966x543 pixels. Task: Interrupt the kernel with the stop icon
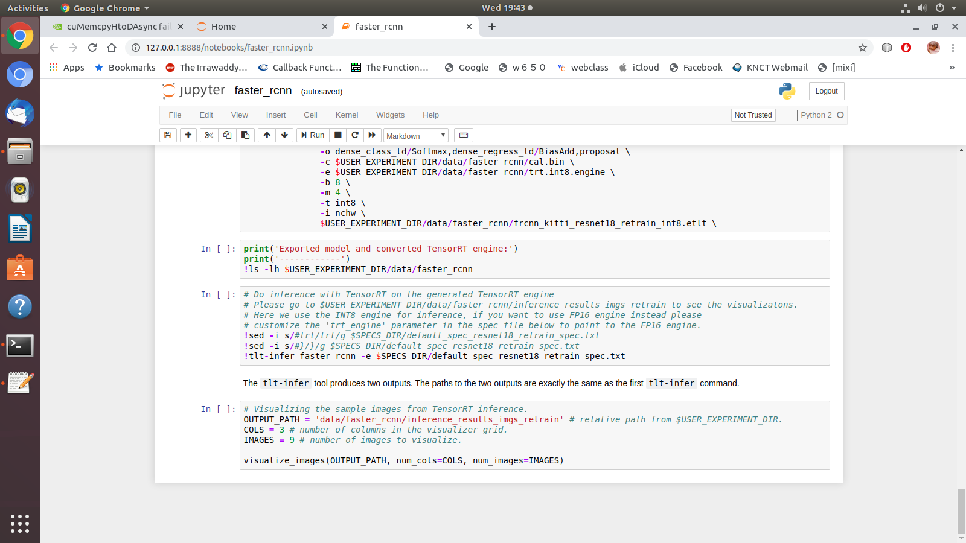pos(338,135)
